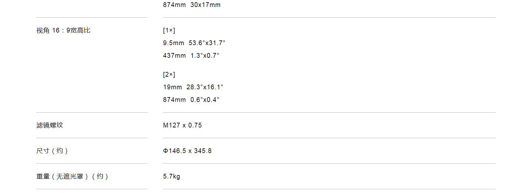The height and width of the screenshot is (194, 532).
Task: Click the 1.3°x0.7° angle figure
Action: pyautogui.click(x=205, y=56)
